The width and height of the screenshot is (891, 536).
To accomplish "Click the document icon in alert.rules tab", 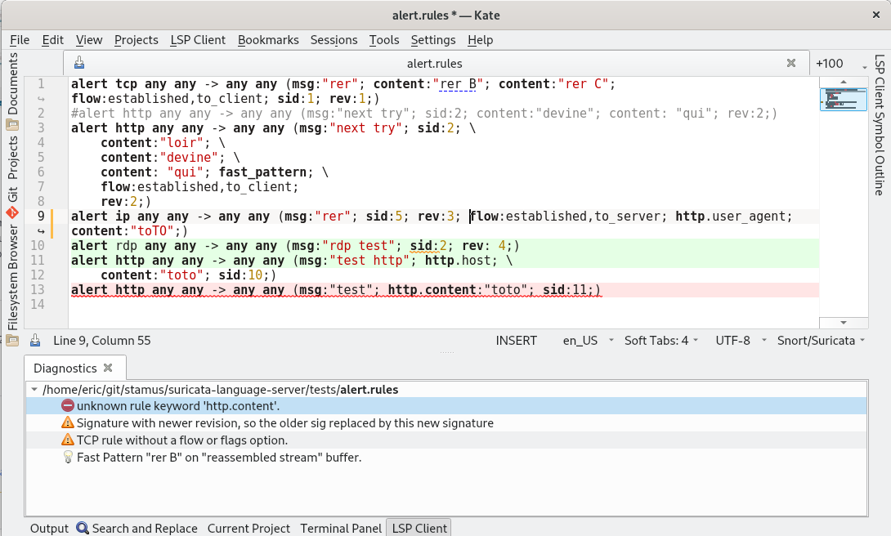I will pos(79,63).
